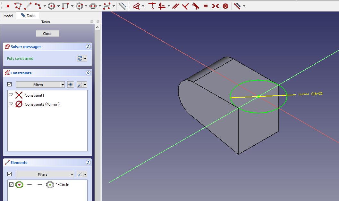Open the Tasks tab
This screenshot has width=339, height=201.
[28, 16]
